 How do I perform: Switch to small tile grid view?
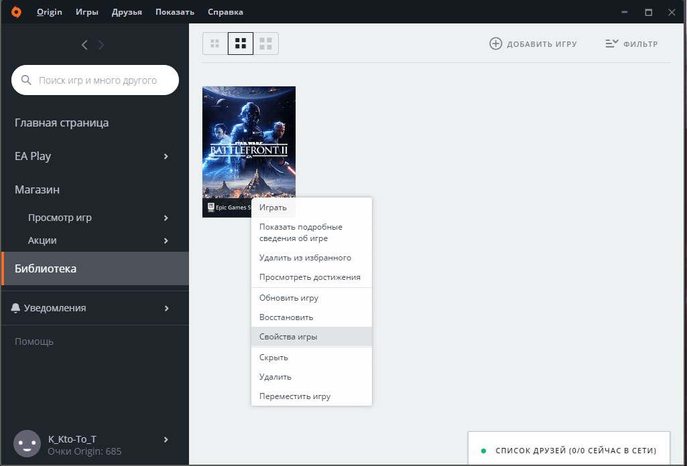(215, 44)
